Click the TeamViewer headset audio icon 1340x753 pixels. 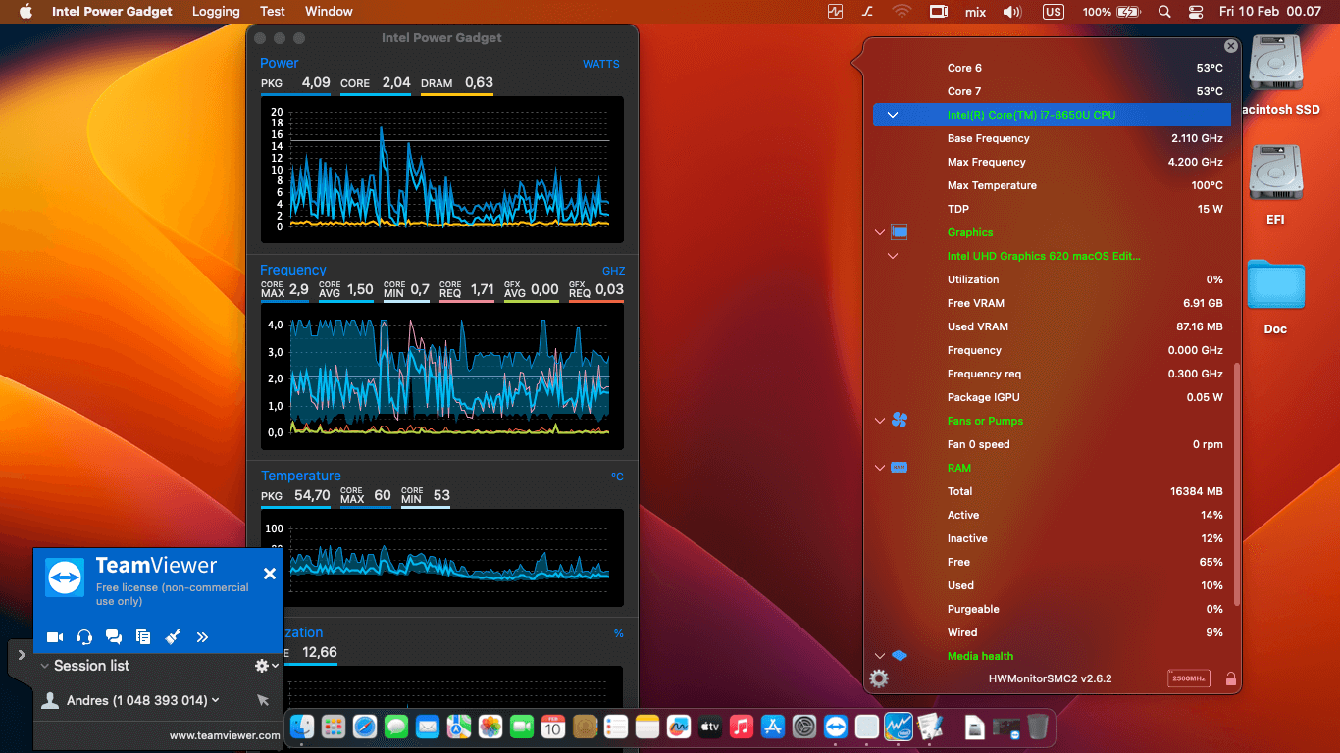click(x=84, y=637)
